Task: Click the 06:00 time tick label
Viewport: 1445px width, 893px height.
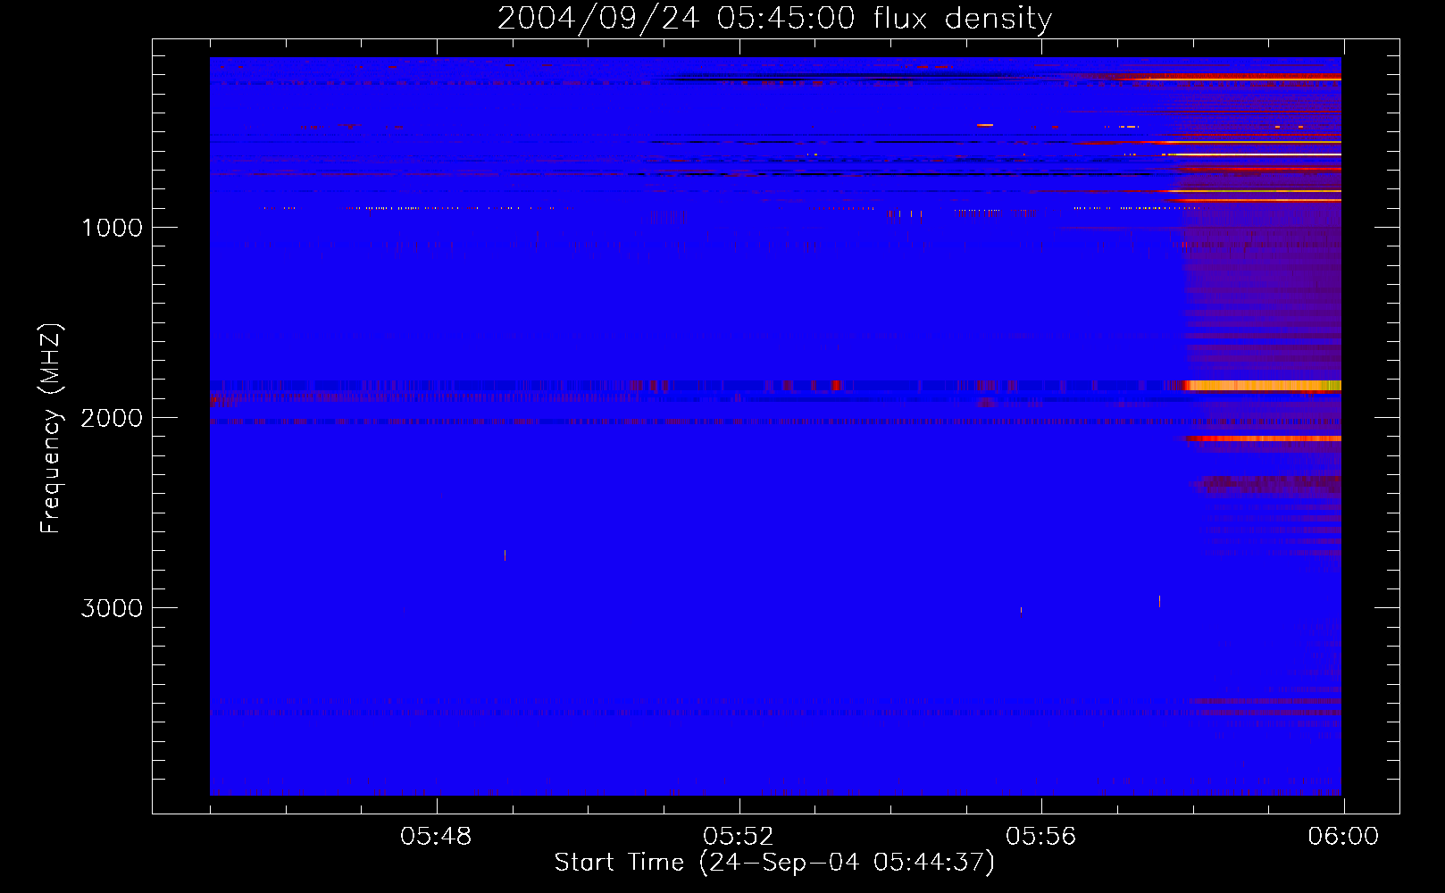Action: [1343, 837]
